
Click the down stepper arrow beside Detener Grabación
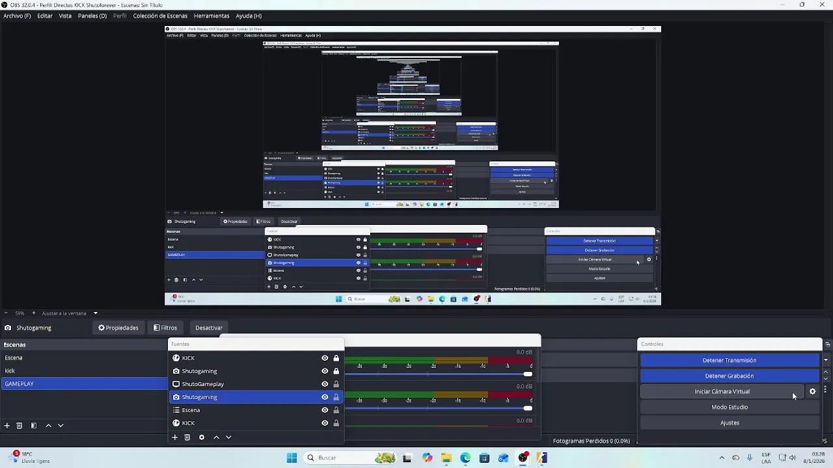tap(825, 379)
